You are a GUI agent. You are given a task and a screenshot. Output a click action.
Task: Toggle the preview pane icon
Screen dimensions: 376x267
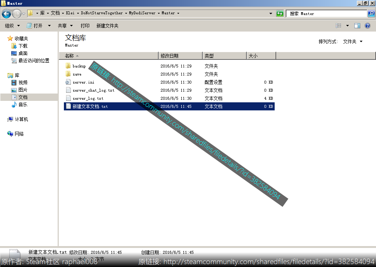357,26
